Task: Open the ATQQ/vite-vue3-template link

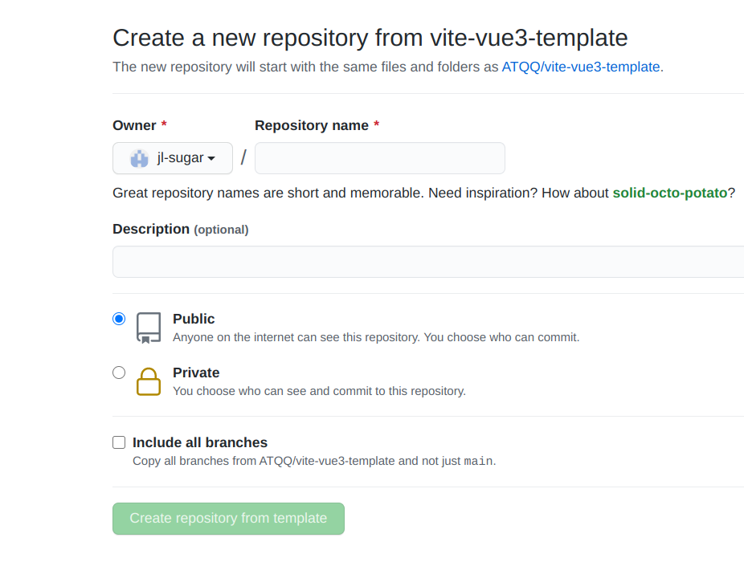Action: [x=581, y=67]
